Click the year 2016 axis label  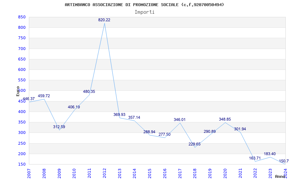(165, 174)
